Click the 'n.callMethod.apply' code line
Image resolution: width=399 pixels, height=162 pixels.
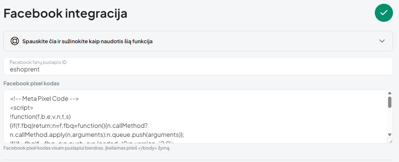pyautogui.click(x=97, y=135)
